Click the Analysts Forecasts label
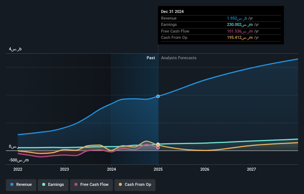Image resolution: width=304 pixels, height=194 pixels. (179, 58)
